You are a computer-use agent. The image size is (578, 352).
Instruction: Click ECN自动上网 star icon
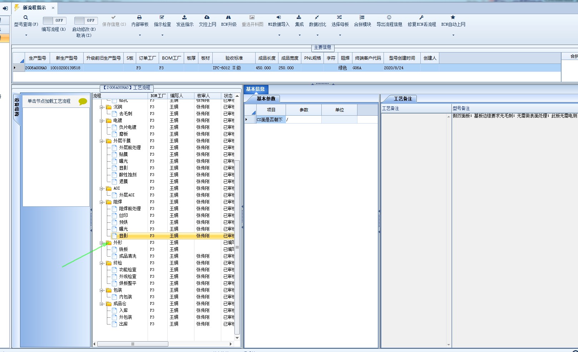click(x=453, y=17)
